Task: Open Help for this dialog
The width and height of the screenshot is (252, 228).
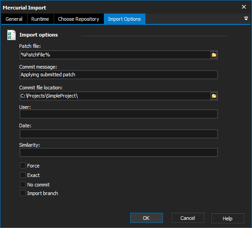Action: tap(228, 219)
